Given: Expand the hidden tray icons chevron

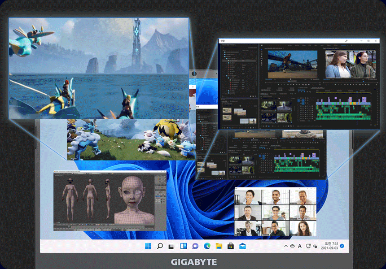Looking at the screenshot, I should pyautogui.click(x=286, y=246).
